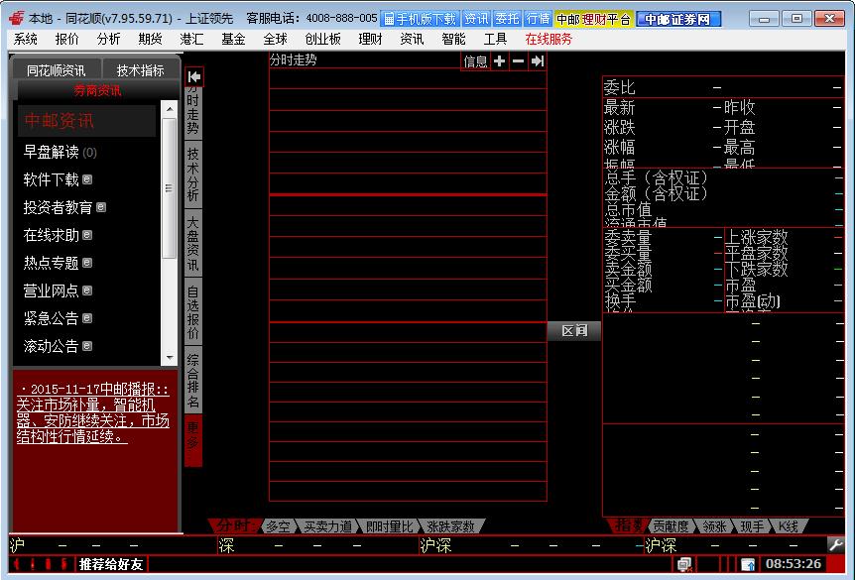Image resolution: width=855 pixels, height=580 pixels.
Task: Click the minus icon in 分时走势 header
Action: click(518, 61)
